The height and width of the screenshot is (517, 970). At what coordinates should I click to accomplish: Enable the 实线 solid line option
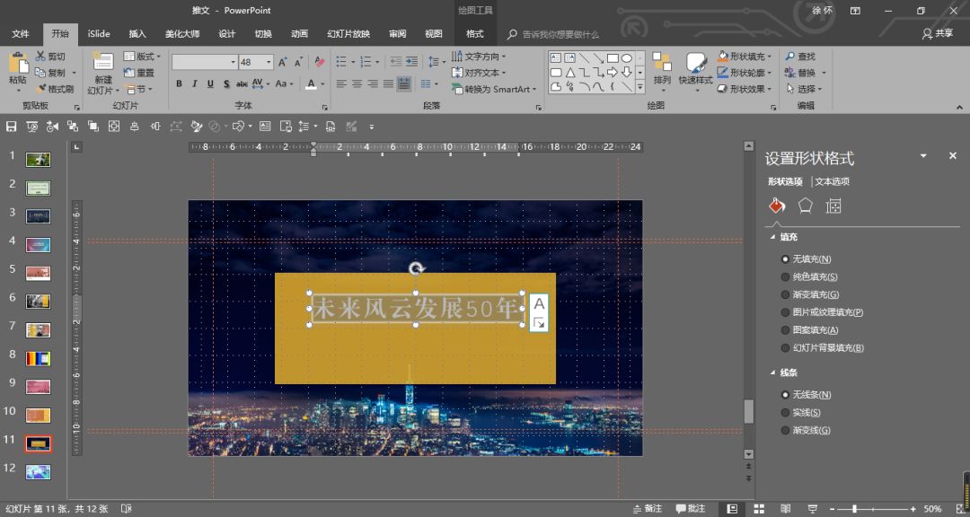pyautogui.click(x=786, y=412)
